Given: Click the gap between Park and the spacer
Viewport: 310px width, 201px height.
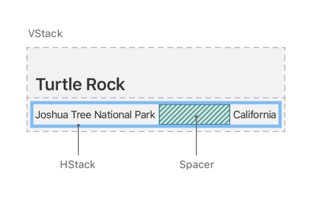Looking at the screenshot, I should (x=157, y=114).
